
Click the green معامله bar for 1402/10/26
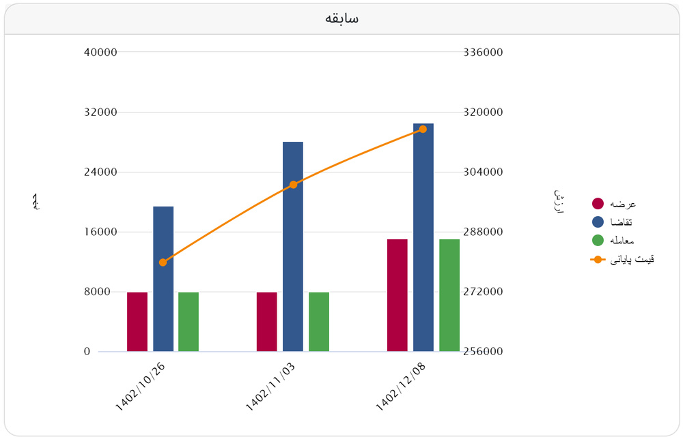click(189, 322)
